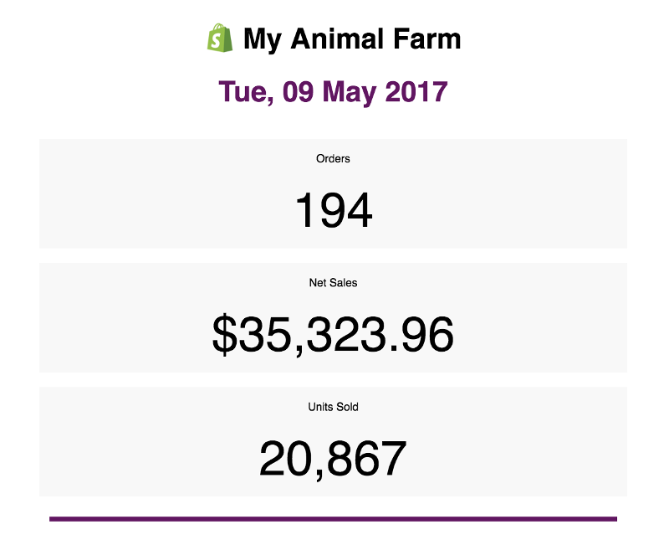Open the Net Sales summary card
Screen dimensions: 669x545
(333, 318)
